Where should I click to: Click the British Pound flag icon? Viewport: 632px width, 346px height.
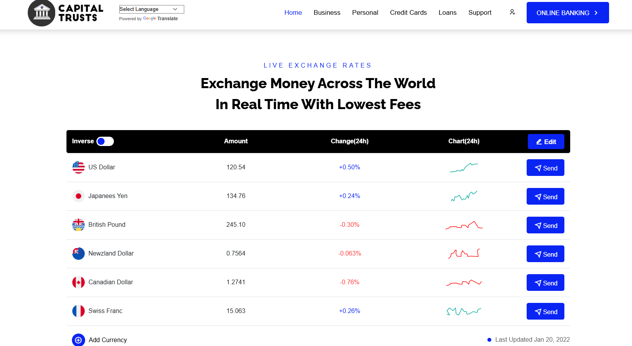pos(79,225)
